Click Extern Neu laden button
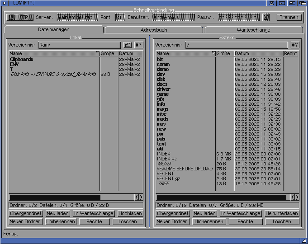The height and width of the screenshot is (244, 308). click(x=204, y=213)
